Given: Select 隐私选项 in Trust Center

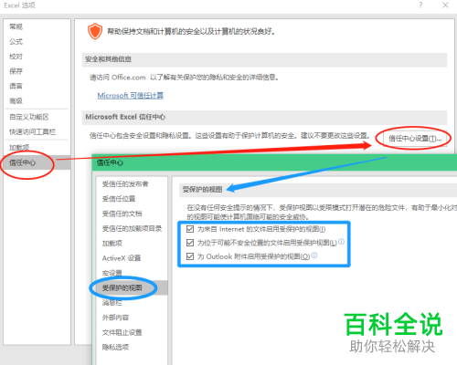Looking at the screenshot, I should (115, 347).
